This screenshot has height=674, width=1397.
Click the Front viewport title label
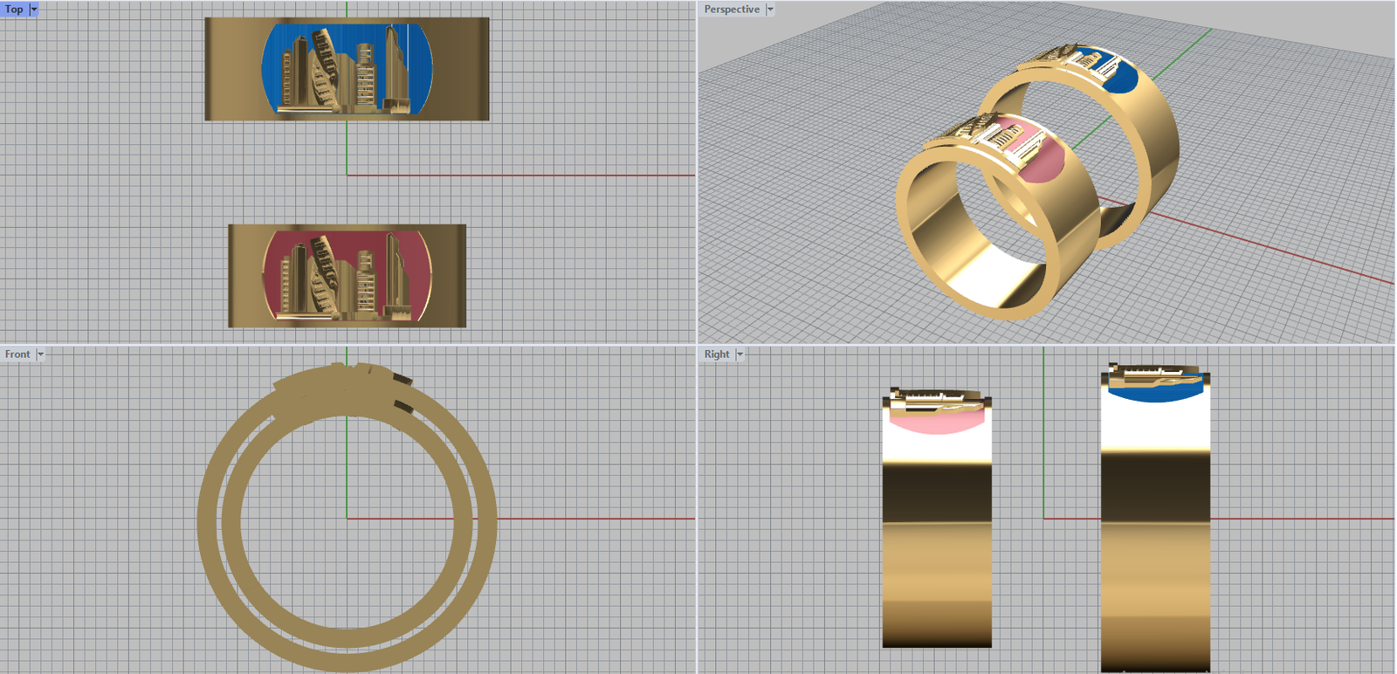tap(17, 354)
